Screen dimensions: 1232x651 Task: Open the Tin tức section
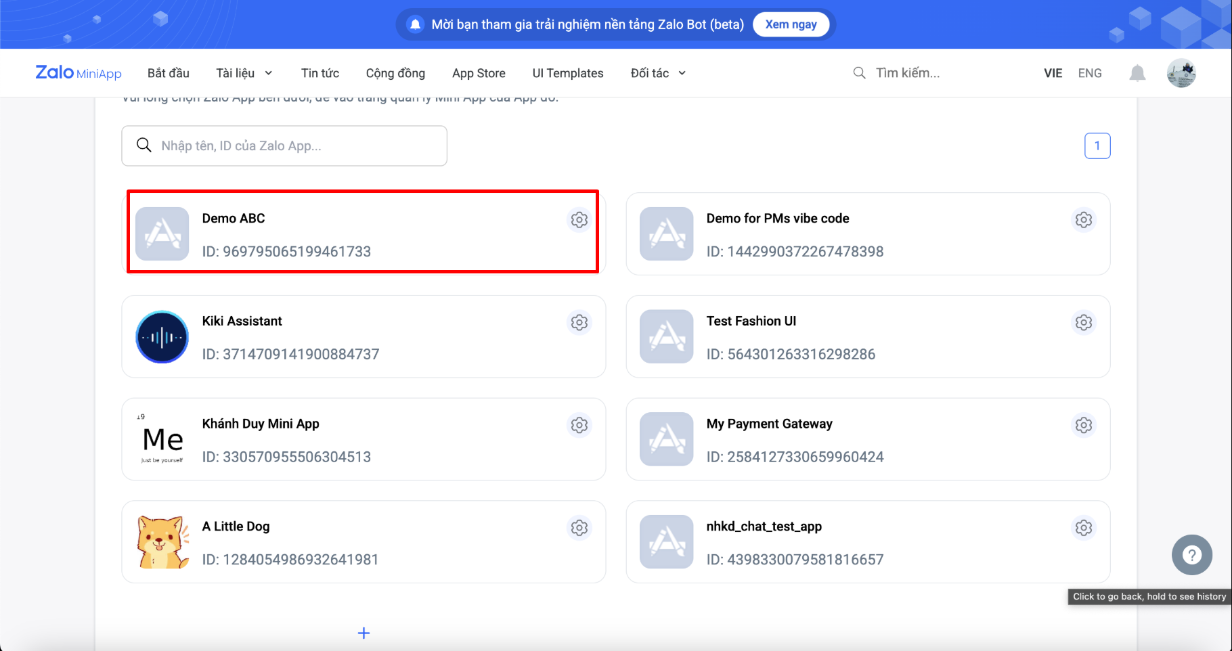pyautogui.click(x=320, y=72)
